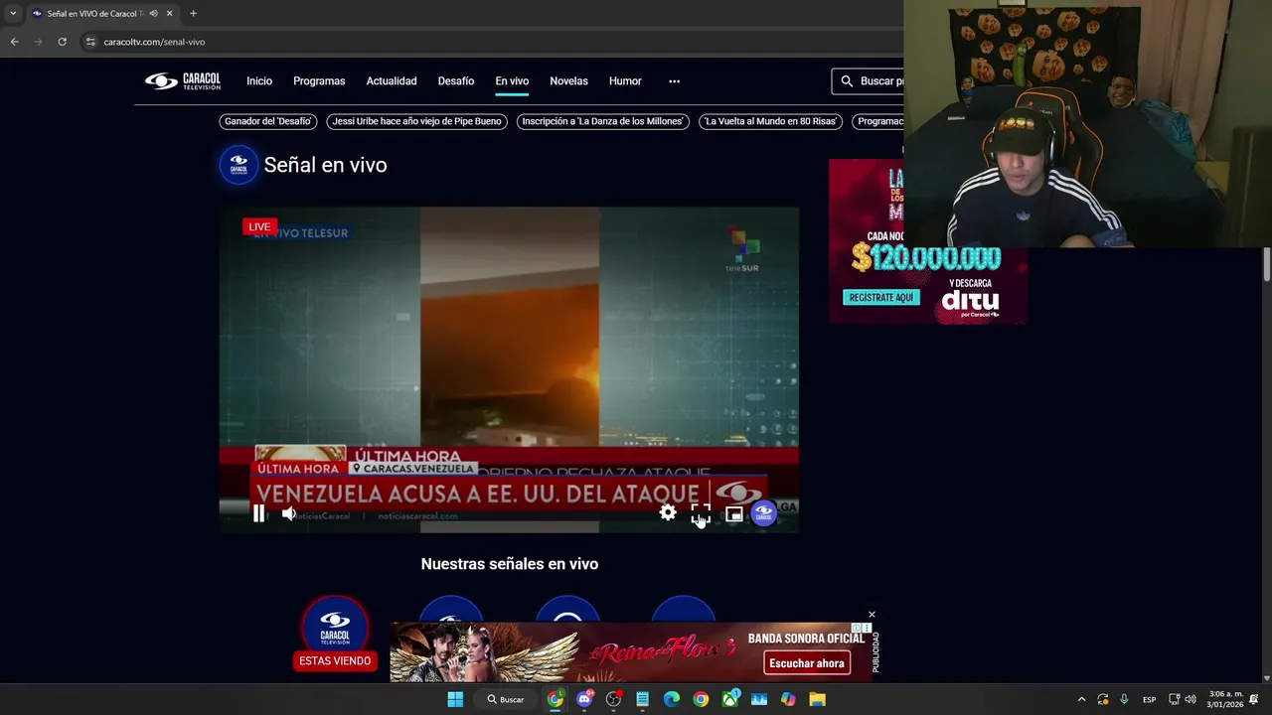This screenshot has height=715, width=1272.
Task: Open Copilot from the taskbar
Action: click(x=788, y=699)
